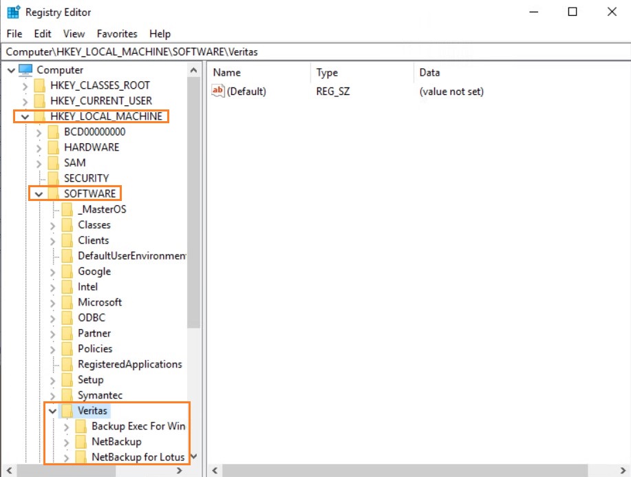Expand the HARDWARE key
The width and height of the screenshot is (631, 477).
pyautogui.click(x=39, y=148)
